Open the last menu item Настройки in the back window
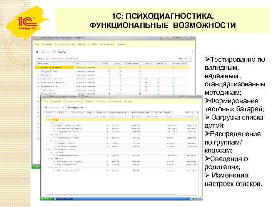This screenshot has height=207, width=277. pyautogui.click(x=121, y=44)
